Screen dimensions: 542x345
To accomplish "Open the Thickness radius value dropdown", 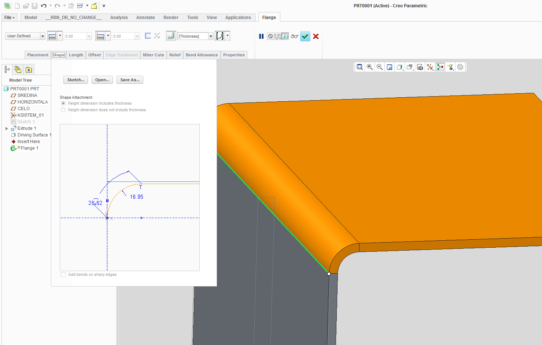I will coord(211,36).
